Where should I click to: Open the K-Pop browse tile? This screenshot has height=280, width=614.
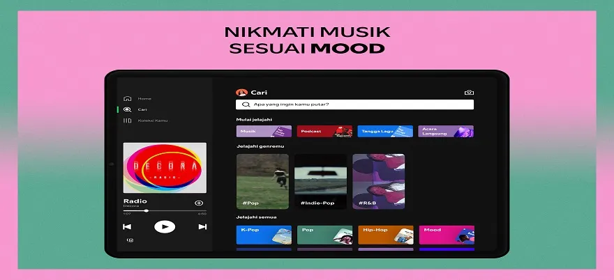[x=264, y=235]
